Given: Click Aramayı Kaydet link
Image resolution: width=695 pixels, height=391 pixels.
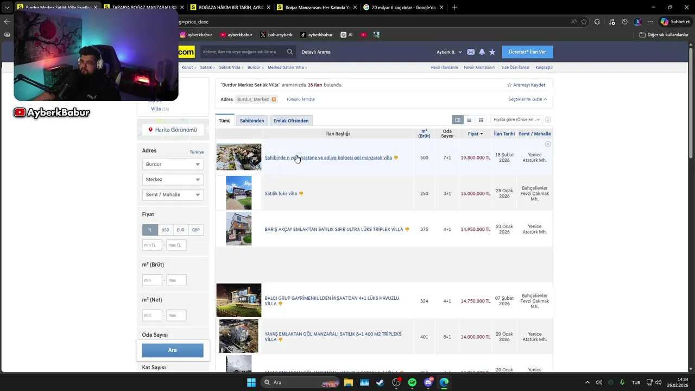Looking at the screenshot, I should click(x=526, y=85).
